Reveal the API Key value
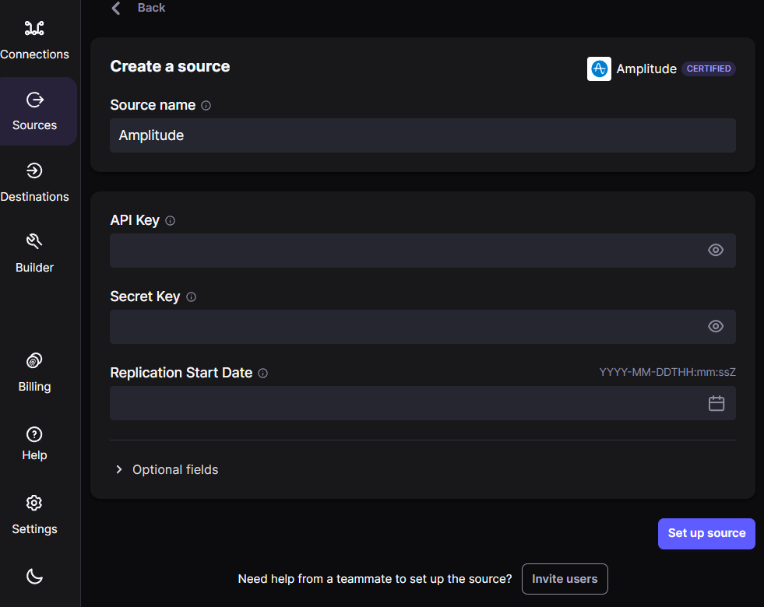 715,251
